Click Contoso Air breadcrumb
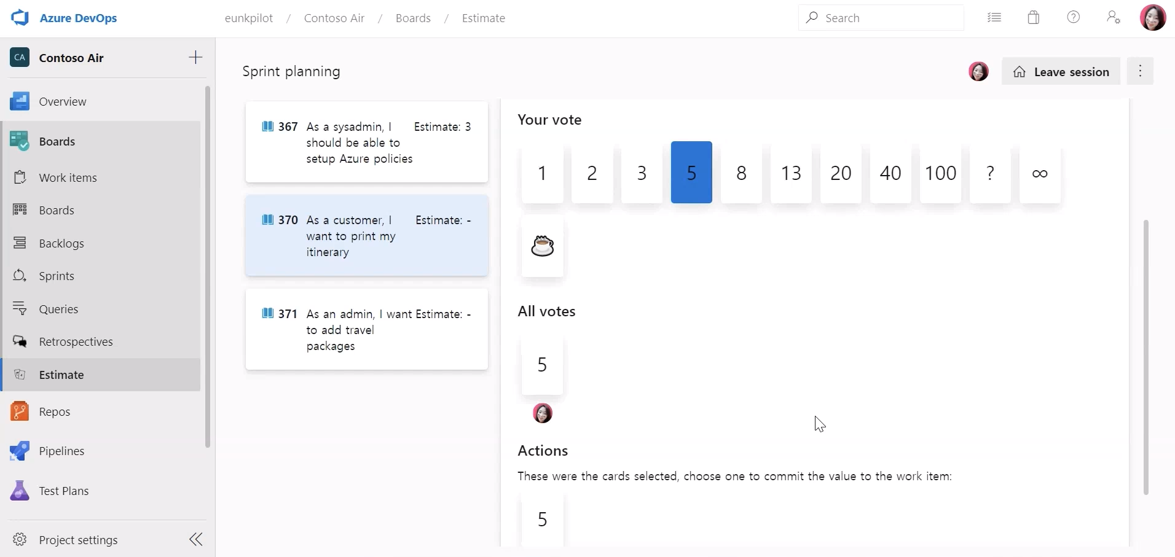 334,18
